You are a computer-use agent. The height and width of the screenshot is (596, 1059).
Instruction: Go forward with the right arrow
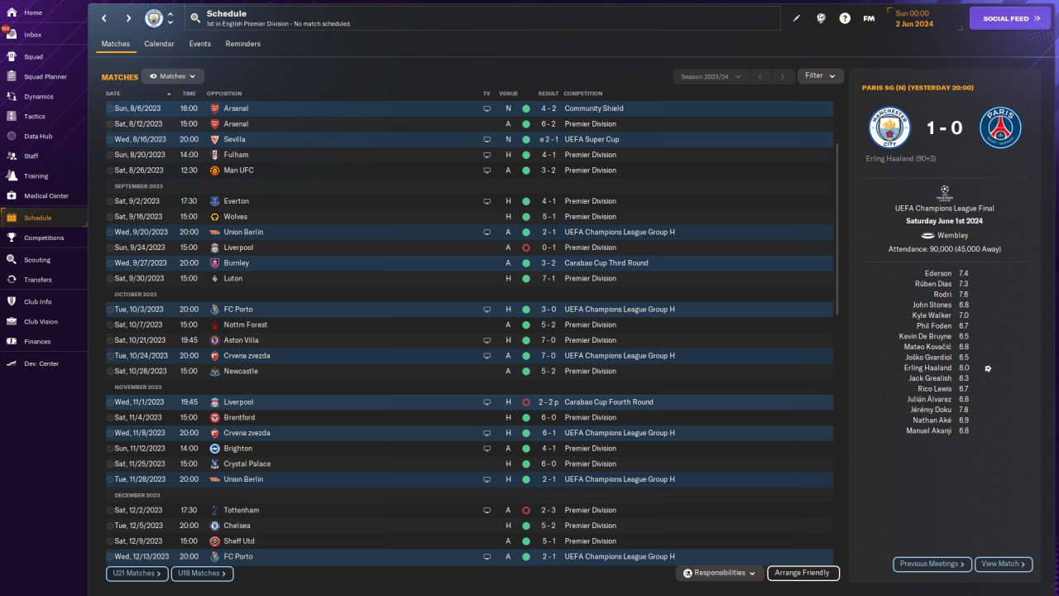[x=128, y=18]
